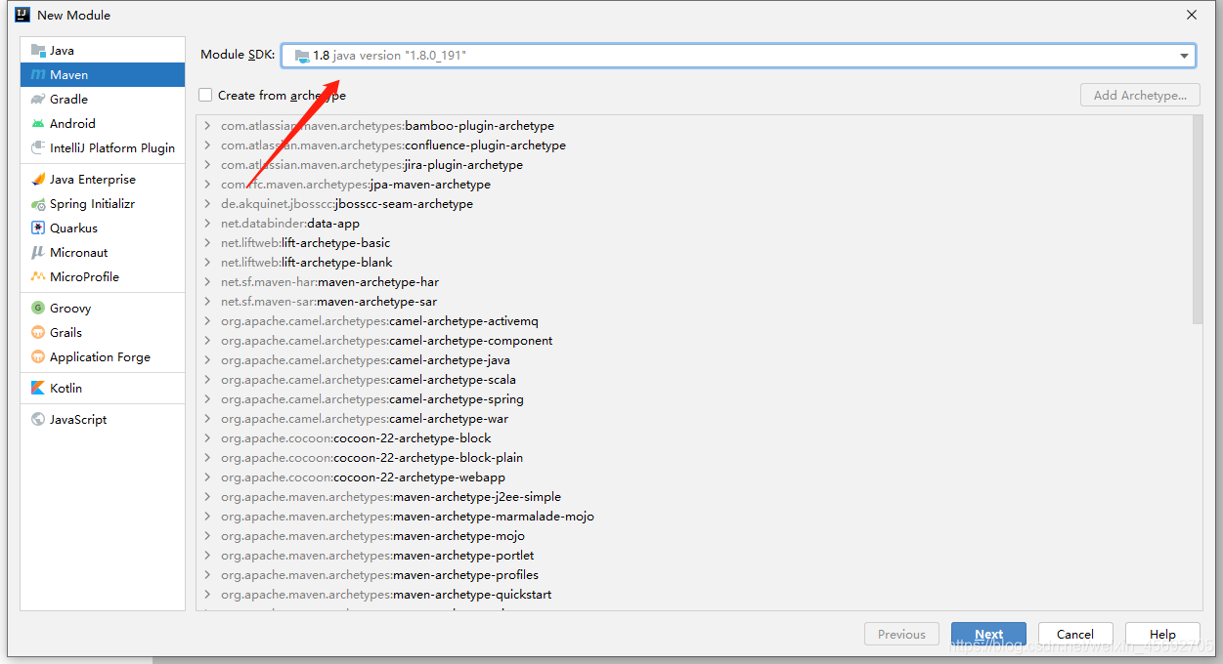
Task: Expand the confluence-plugin-archetype entry
Action: [207, 145]
